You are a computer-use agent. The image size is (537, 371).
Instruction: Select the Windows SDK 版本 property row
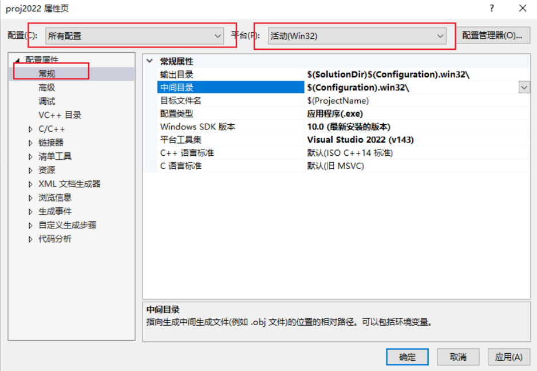(343, 127)
